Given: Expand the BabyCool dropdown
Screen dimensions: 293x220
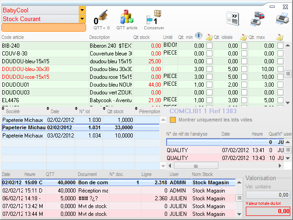Looking at the screenshot, I should pos(82,10).
